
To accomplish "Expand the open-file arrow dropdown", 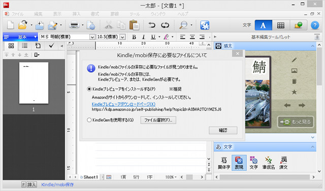I will click(31, 25).
